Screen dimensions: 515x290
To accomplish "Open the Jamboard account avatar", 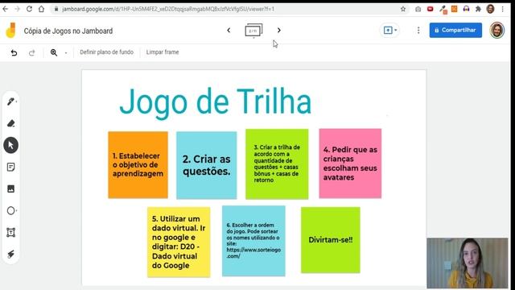I will click(497, 31).
